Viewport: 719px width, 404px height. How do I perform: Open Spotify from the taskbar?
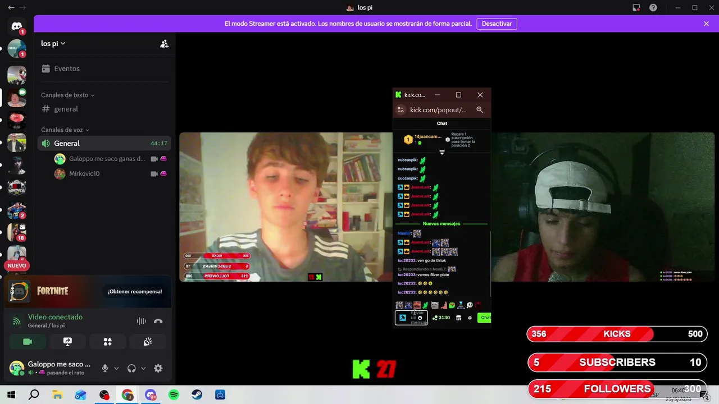pyautogui.click(x=174, y=395)
